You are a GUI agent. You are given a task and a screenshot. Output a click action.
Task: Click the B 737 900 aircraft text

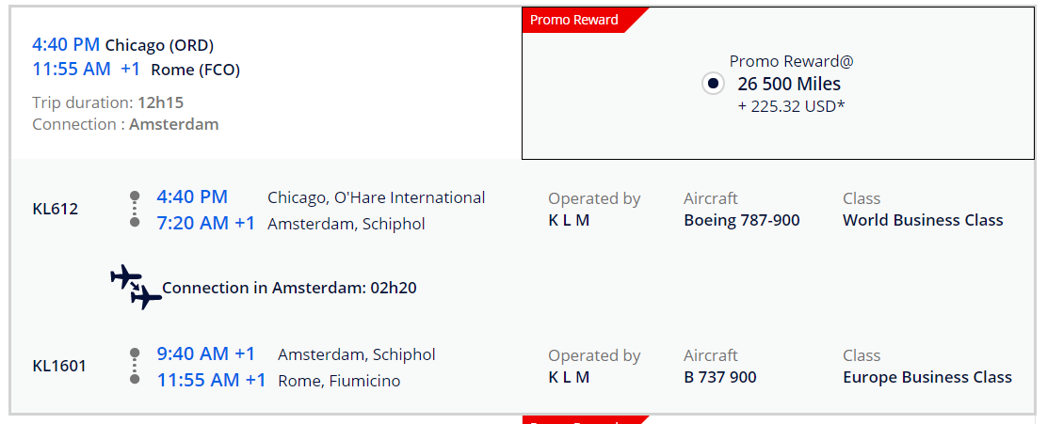[719, 377]
